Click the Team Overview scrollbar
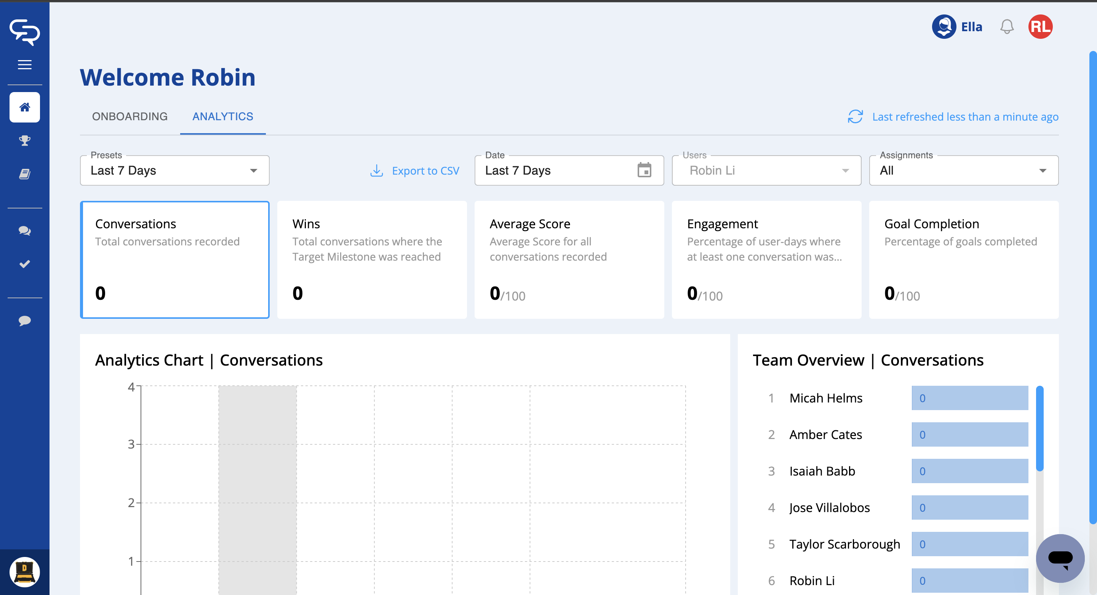The width and height of the screenshot is (1097, 595). coord(1039,429)
